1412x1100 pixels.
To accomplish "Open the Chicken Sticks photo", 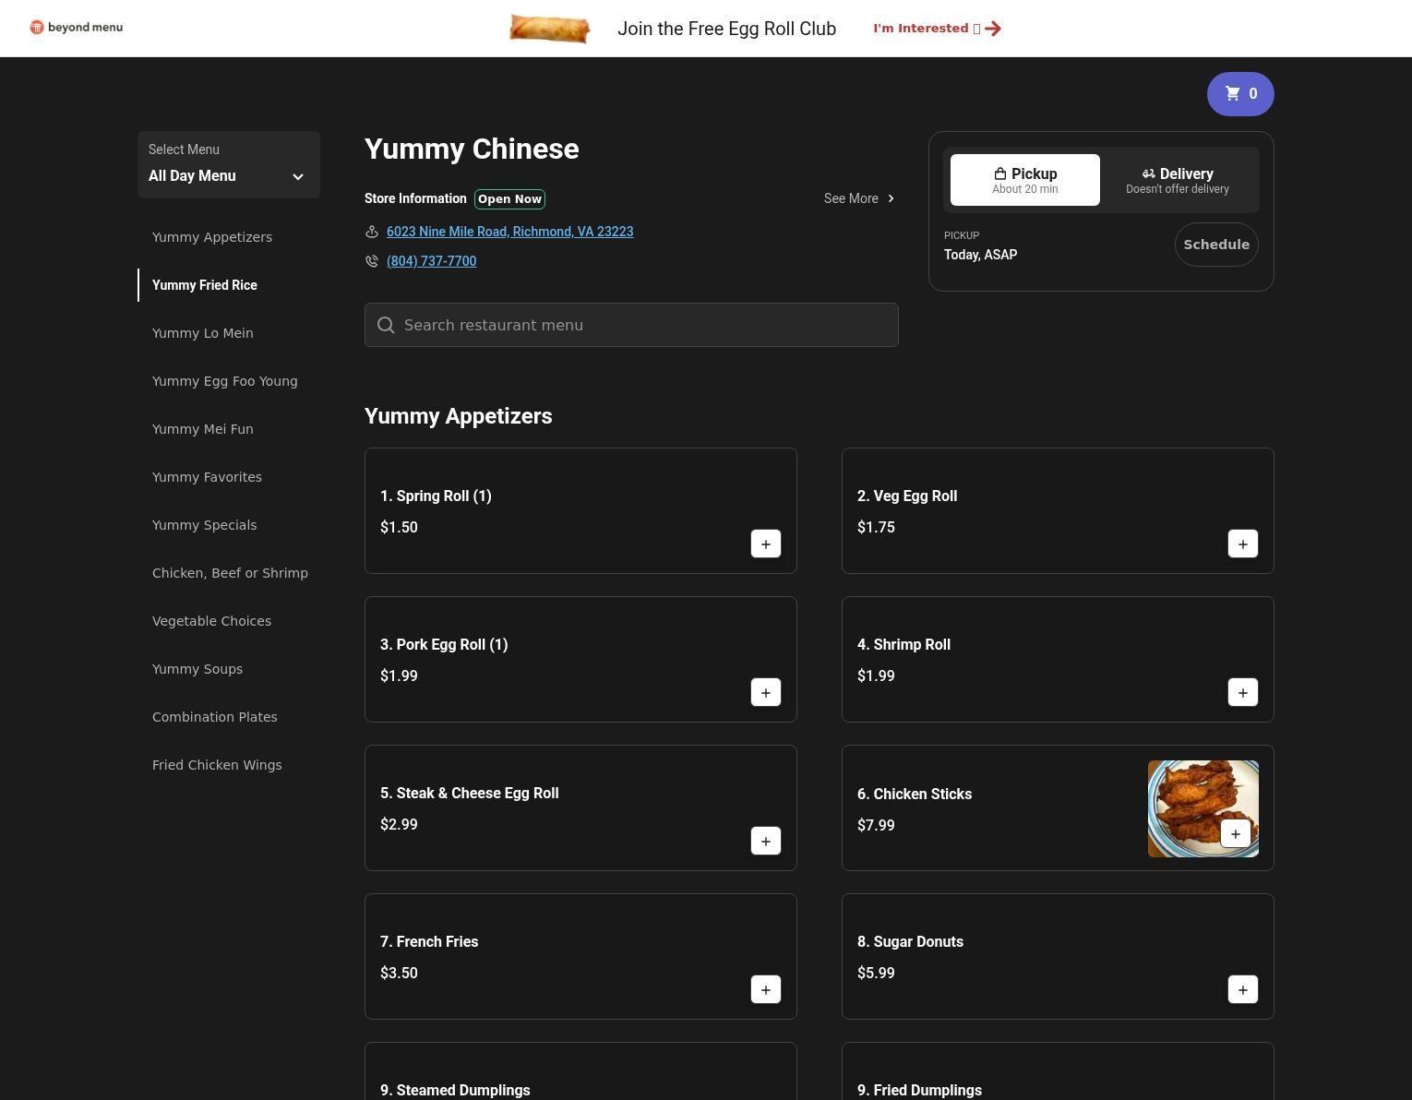I will pyautogui.click(x=1203, y=808).
